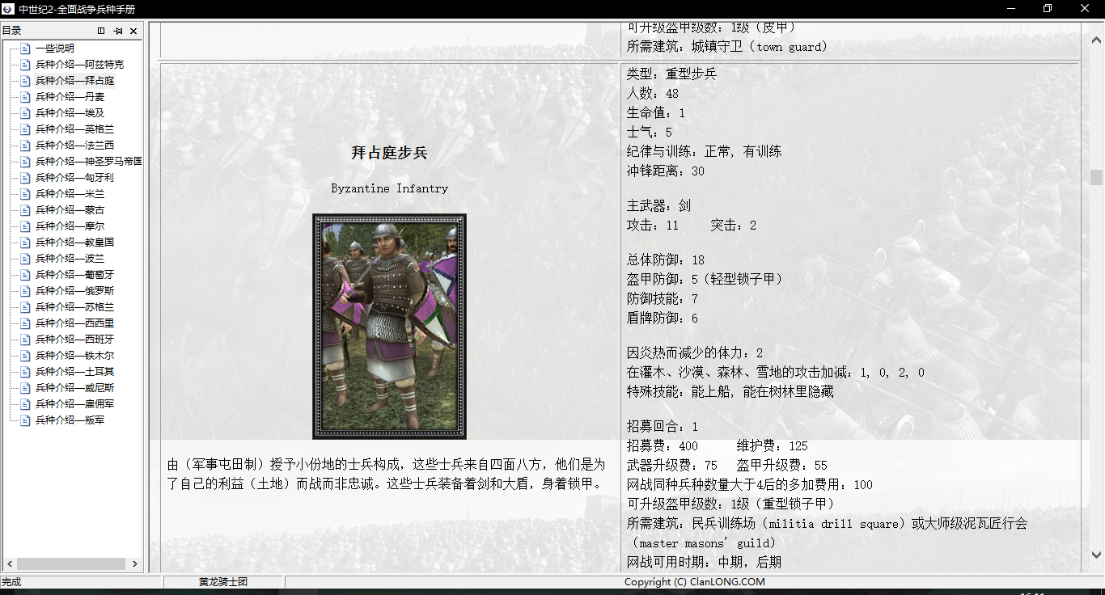The height and width of the screenshot is (595, 1105).
Task: Open 兵种介绍—蒙古 entry
Action: point(70,210)
